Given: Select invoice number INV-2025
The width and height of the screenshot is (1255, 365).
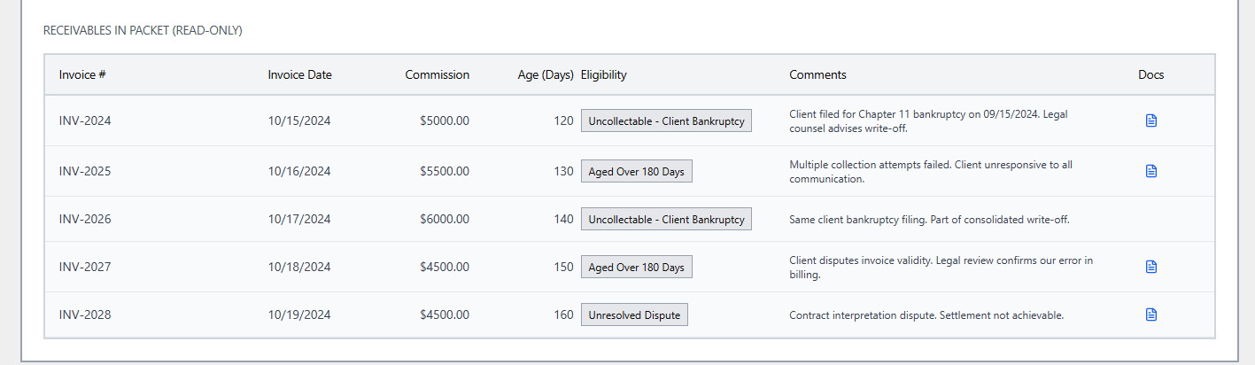Looking at the screenshot, I should [85, 171].
